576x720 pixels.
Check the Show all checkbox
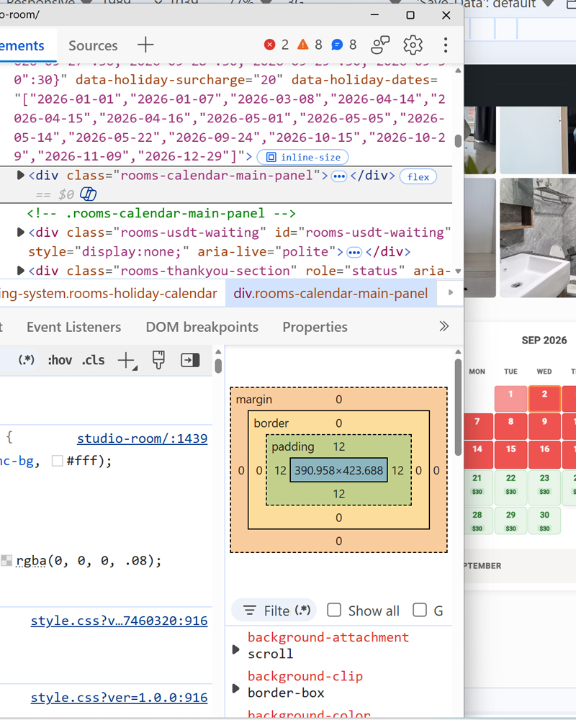coord(334,611)
